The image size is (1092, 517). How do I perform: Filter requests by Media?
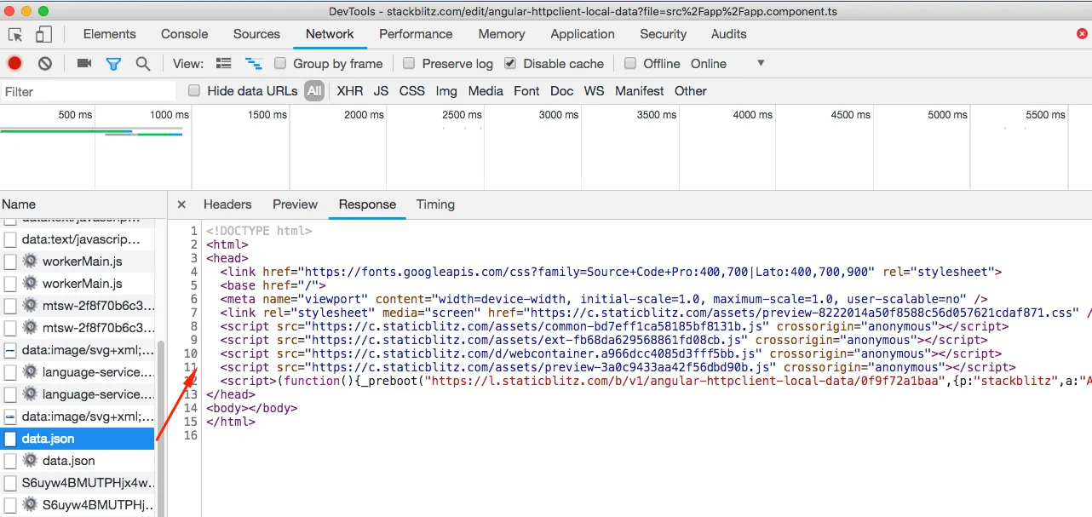point(486,91)
